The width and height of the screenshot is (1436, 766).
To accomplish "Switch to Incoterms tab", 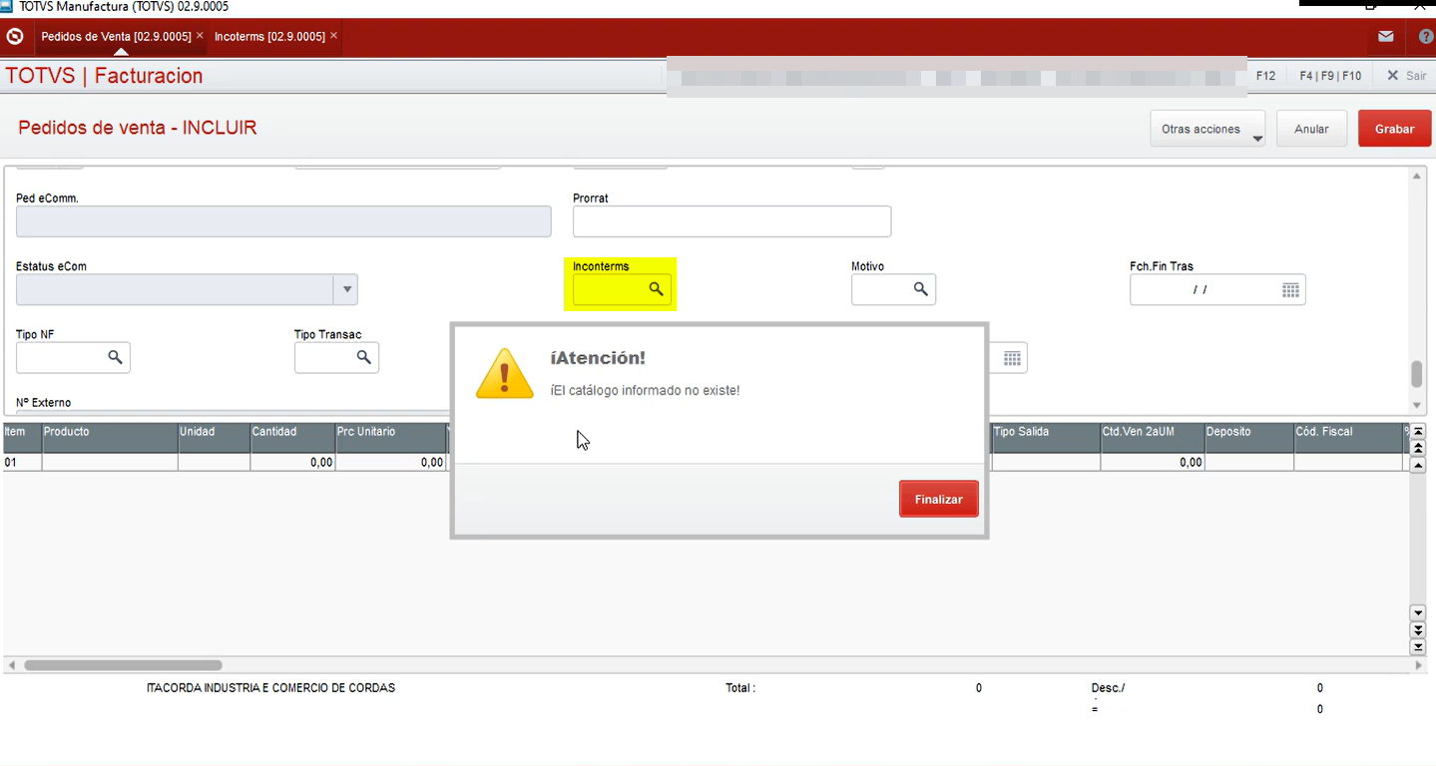I will click(269, 36).
